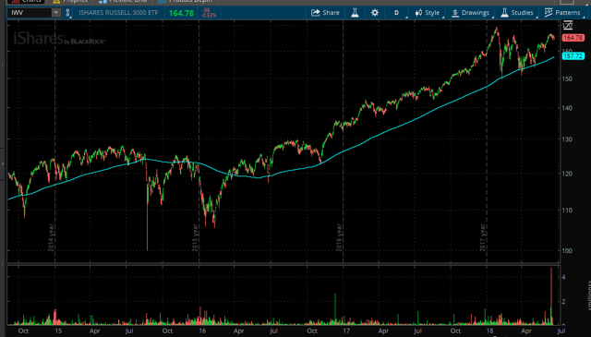Click the IWV symbol input field
Image resolution: width=591 pixels, height=337 pixels.
pos(30,13)
